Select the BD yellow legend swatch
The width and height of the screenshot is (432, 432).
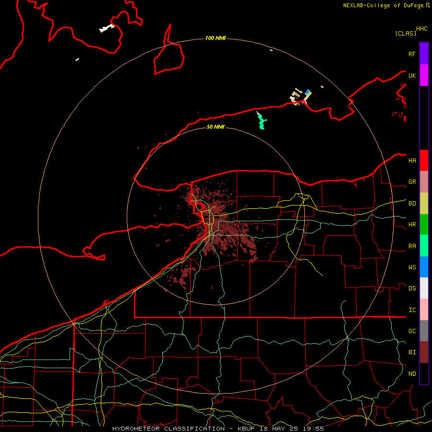tap(424, 203)
